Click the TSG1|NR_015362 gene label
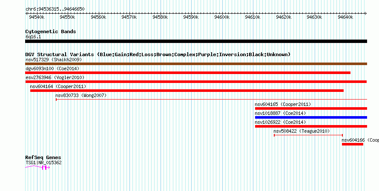Viewport: 379px width, 191px height. (43, 163)
